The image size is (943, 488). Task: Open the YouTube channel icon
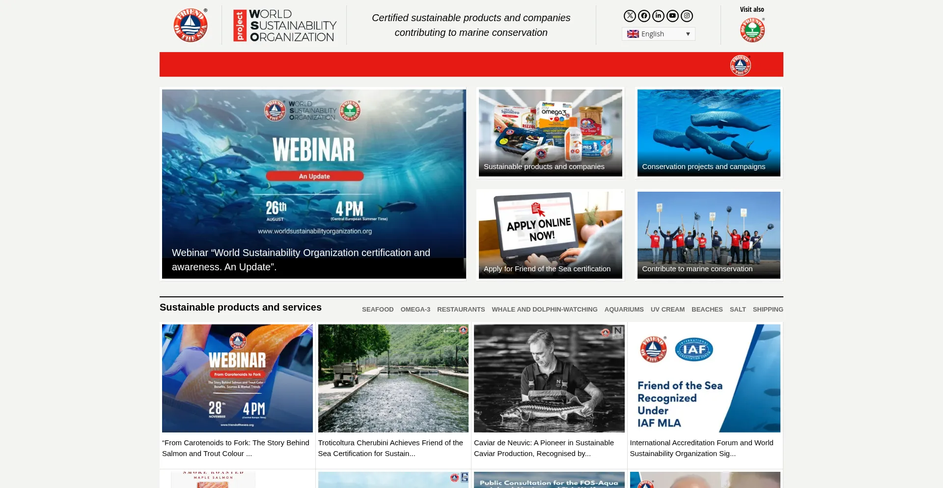click(x=672, y=16)
